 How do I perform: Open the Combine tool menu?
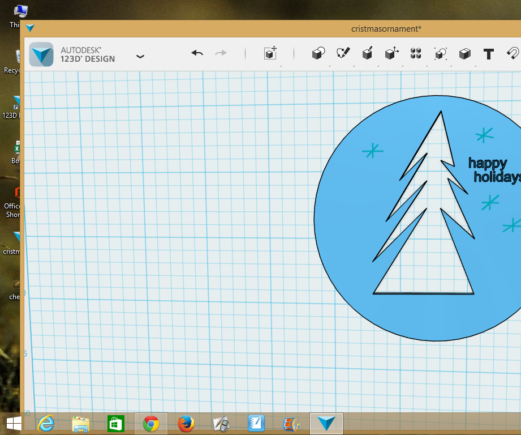point(464,53)
